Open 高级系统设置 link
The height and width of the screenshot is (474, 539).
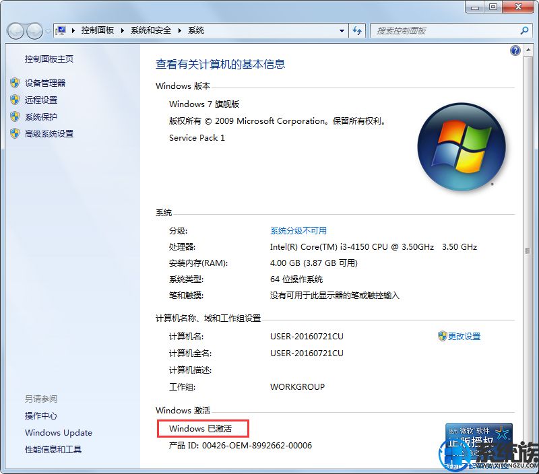[49, 133]
